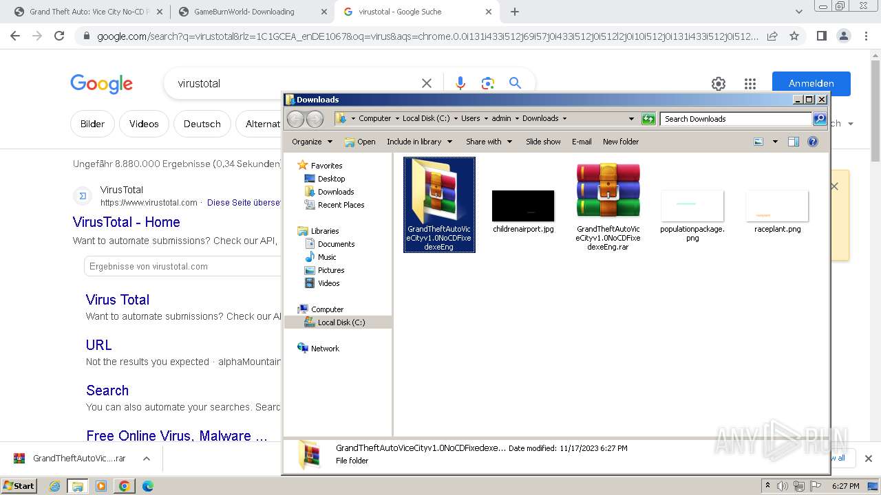Click admin in address breadcrumb
Screen dimensions: 881x495
[501, 118]
